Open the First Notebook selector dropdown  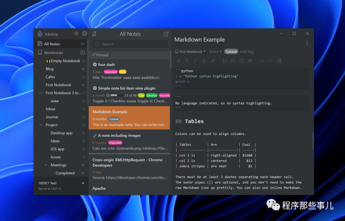190,51
